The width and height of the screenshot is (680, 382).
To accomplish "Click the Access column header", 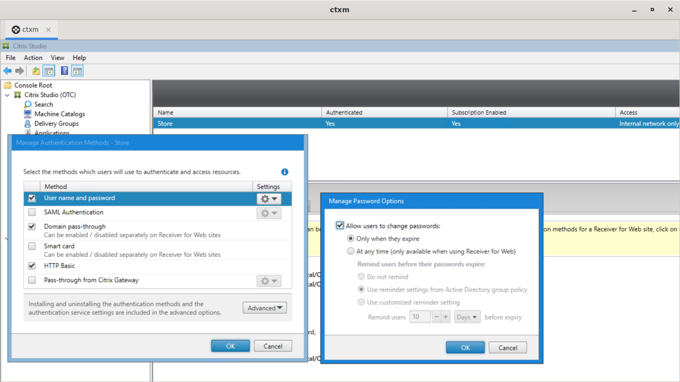I will [647, 112].
